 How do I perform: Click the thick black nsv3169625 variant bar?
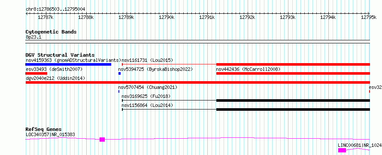coord(293,100)
